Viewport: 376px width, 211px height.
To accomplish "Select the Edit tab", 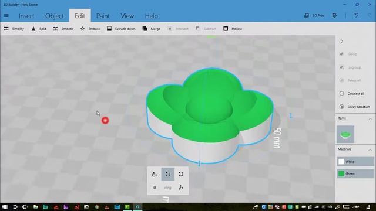I will (x=80, y=16).
